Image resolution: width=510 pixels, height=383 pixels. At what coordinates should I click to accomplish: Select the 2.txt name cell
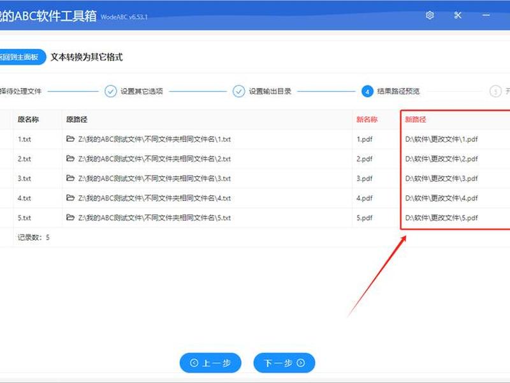pos(24,159)
